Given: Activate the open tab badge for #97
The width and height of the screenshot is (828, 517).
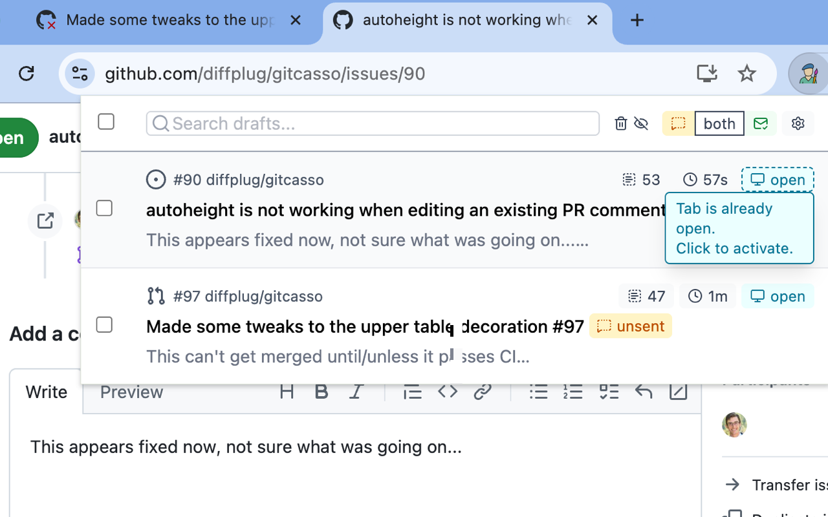Looking at the screenshot, I should coord(778,296).
